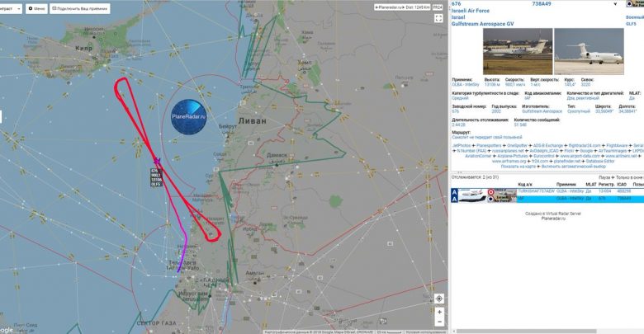Viewport: 644px width, 334px height.
Task: Open the JetPhotos link
Action: 462,146
